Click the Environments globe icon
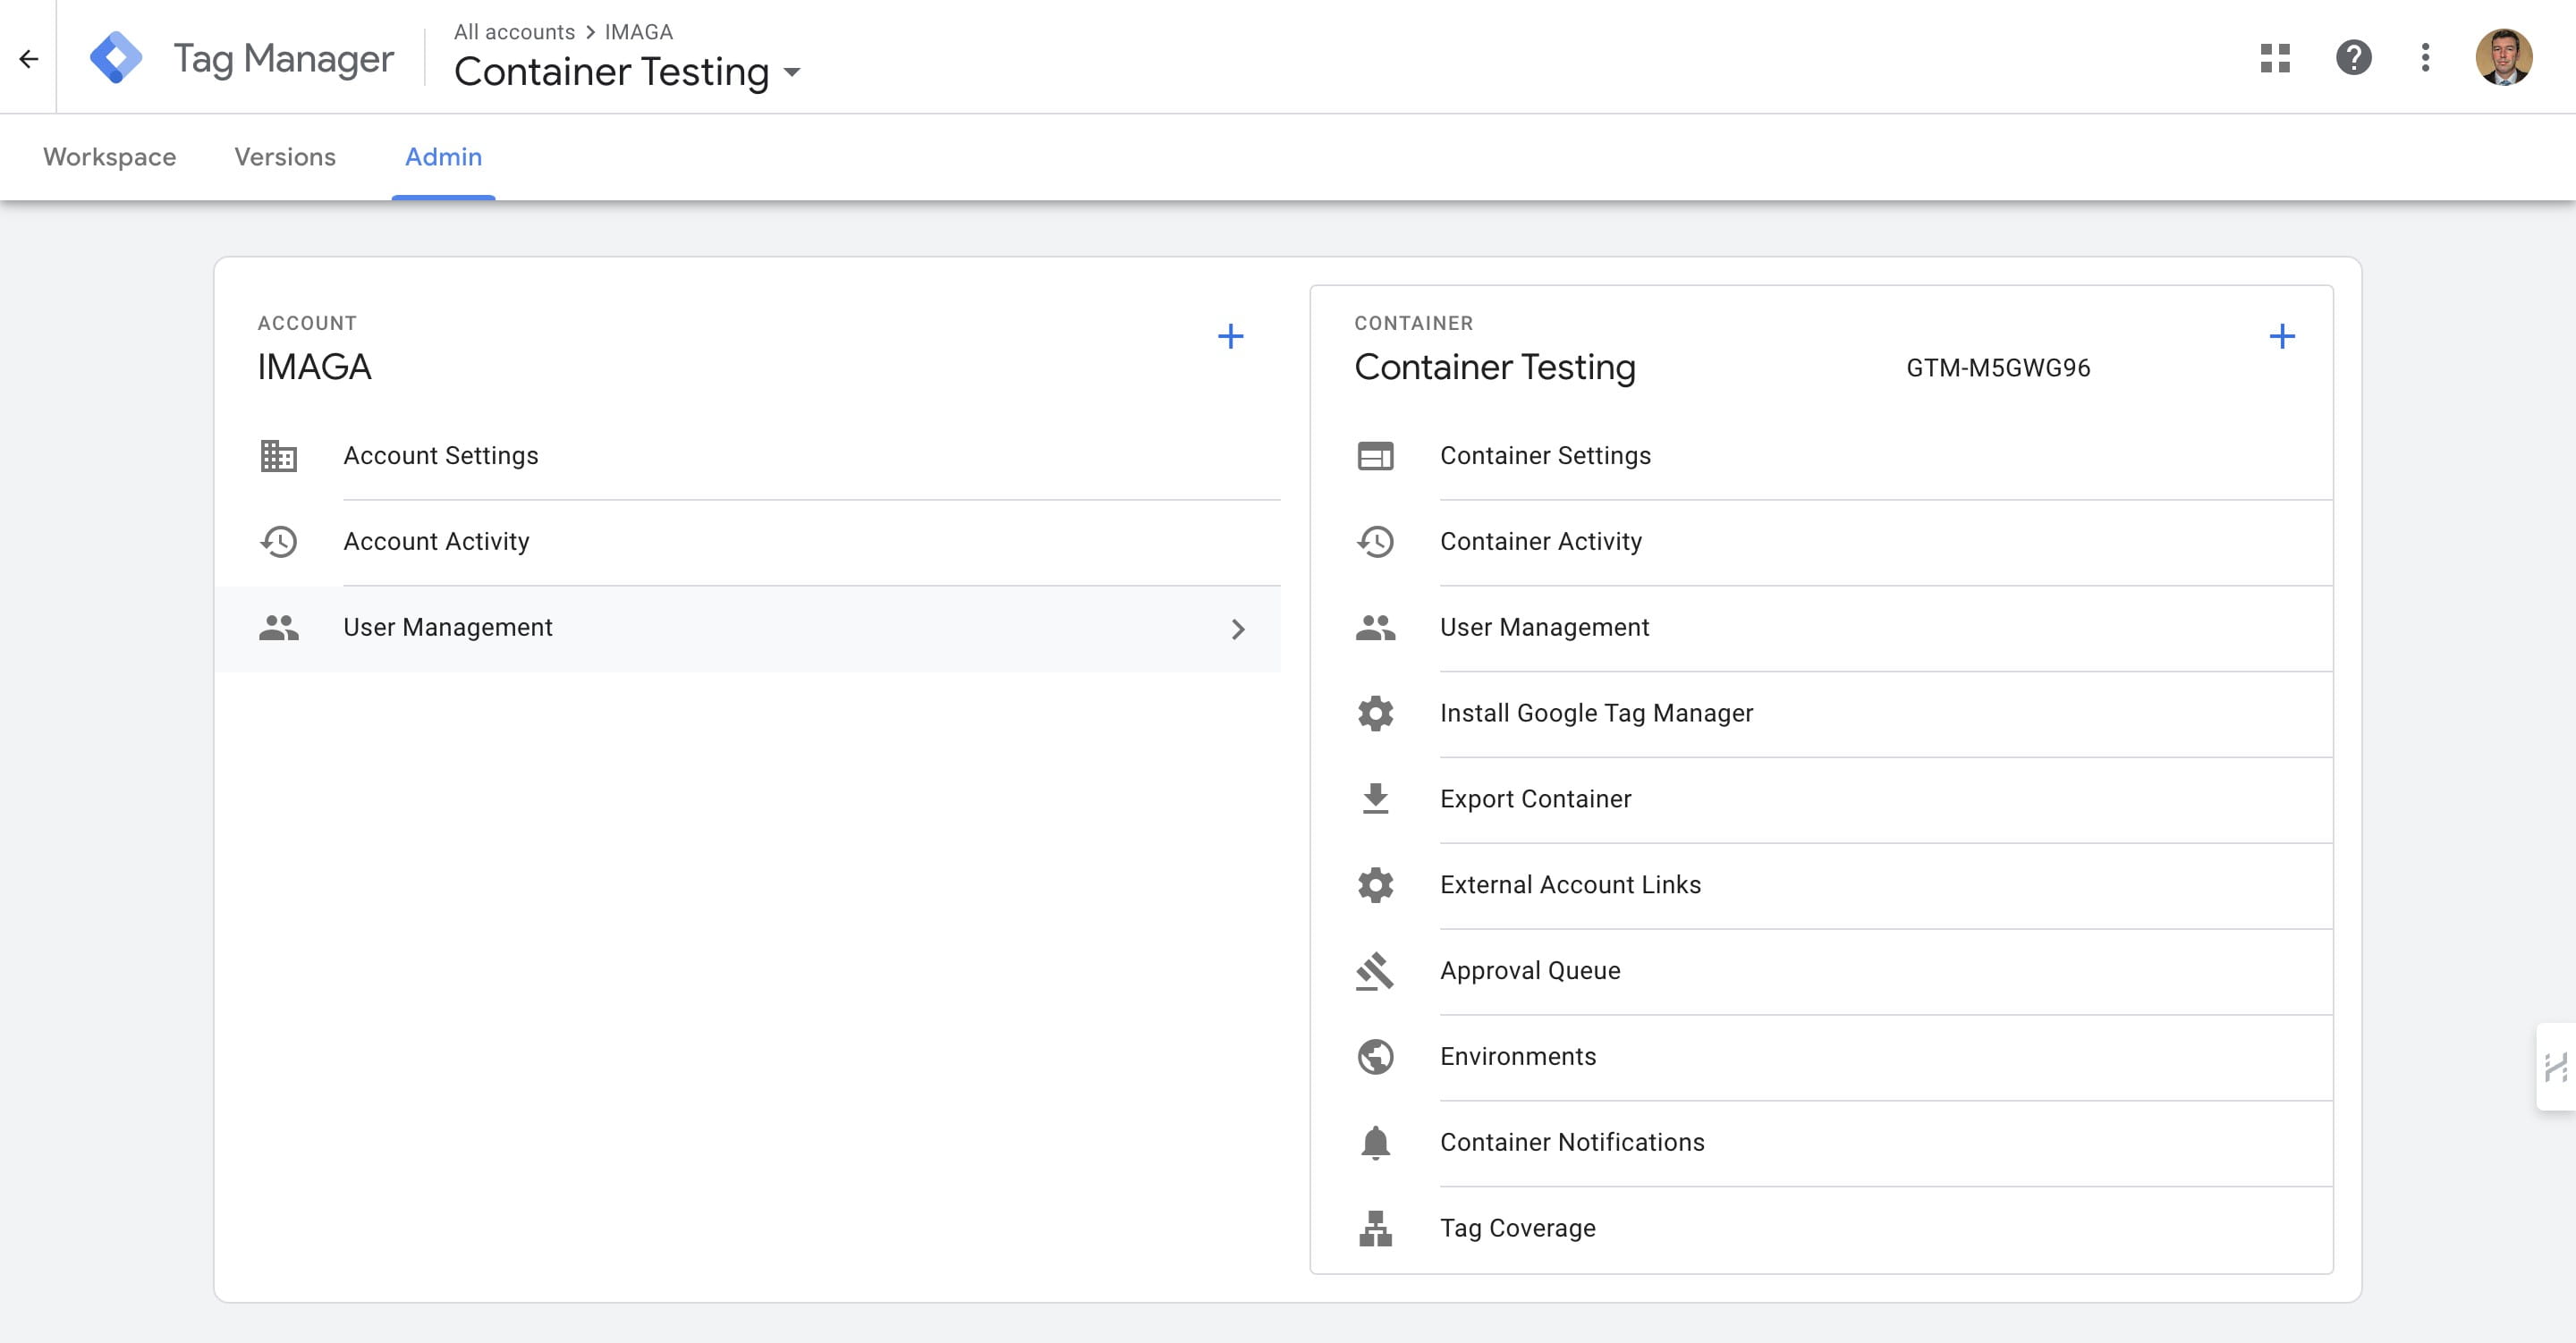Viewport: 2576px width, 1343px height. click(x=1375, y=1057)
